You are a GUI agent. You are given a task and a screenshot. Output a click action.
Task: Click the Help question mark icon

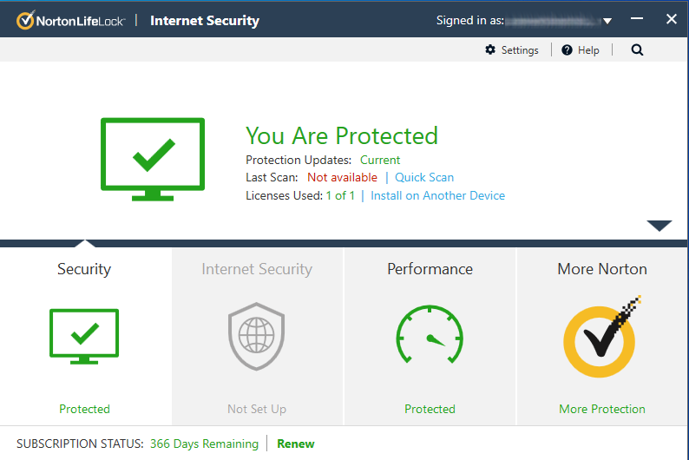(568, 50)
